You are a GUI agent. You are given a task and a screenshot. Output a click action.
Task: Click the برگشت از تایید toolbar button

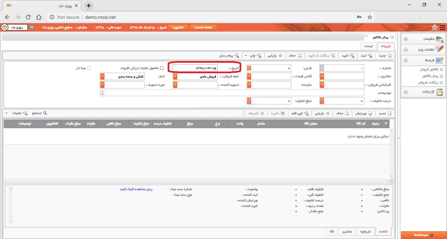[321, 55]
